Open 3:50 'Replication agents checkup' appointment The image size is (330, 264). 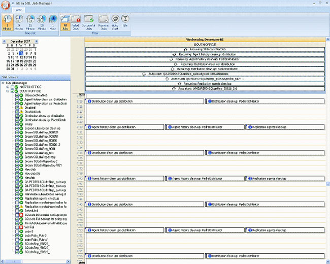point(285,230)
